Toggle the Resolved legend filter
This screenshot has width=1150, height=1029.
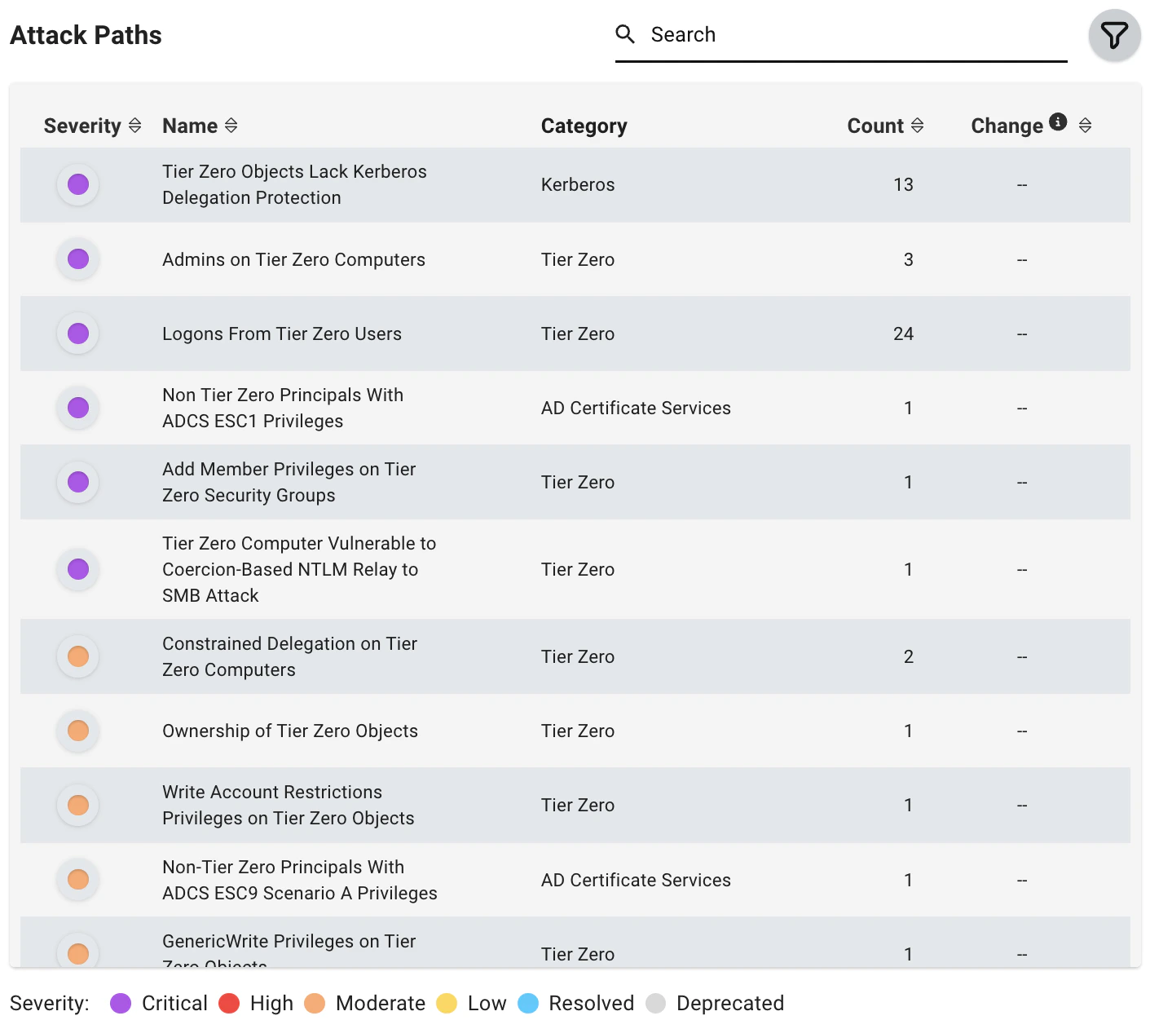point(529,1004)
